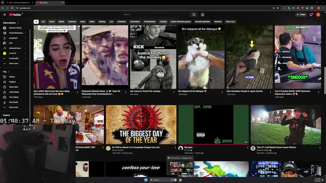Image resolution: width=326 pixels, height=183 pixels.
Task: Start voice search with microphone icon
Action: pyautogui.click(x=202, y=14)
